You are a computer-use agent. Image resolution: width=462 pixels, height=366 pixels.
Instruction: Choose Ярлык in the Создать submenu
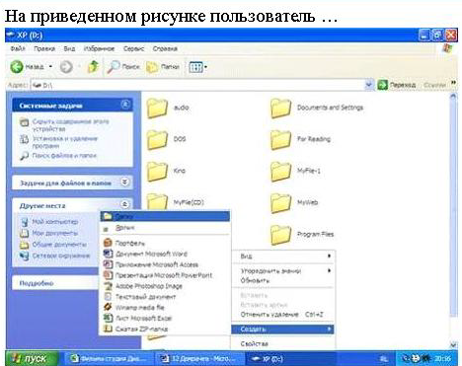165,228
